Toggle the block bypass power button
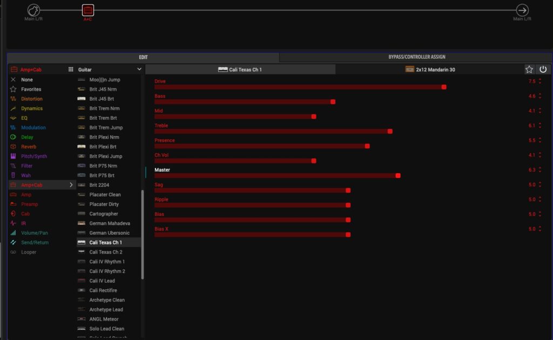The image size is (553, 340). point(543,70)
